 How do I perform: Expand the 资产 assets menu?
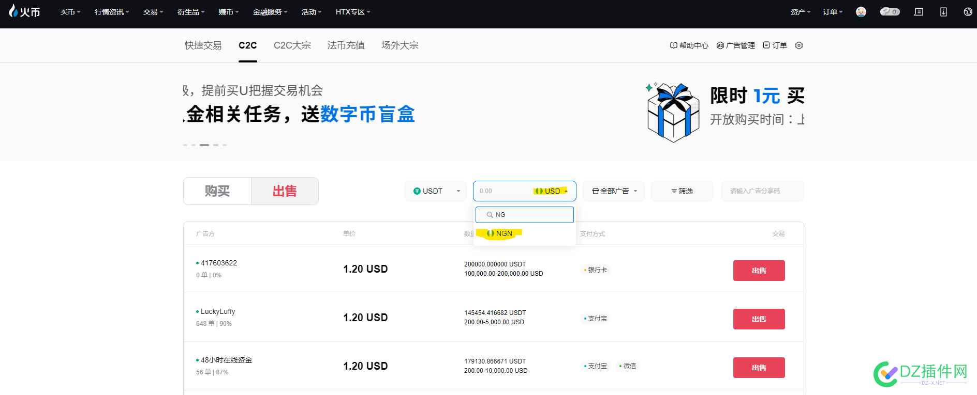tap(801, 12)
